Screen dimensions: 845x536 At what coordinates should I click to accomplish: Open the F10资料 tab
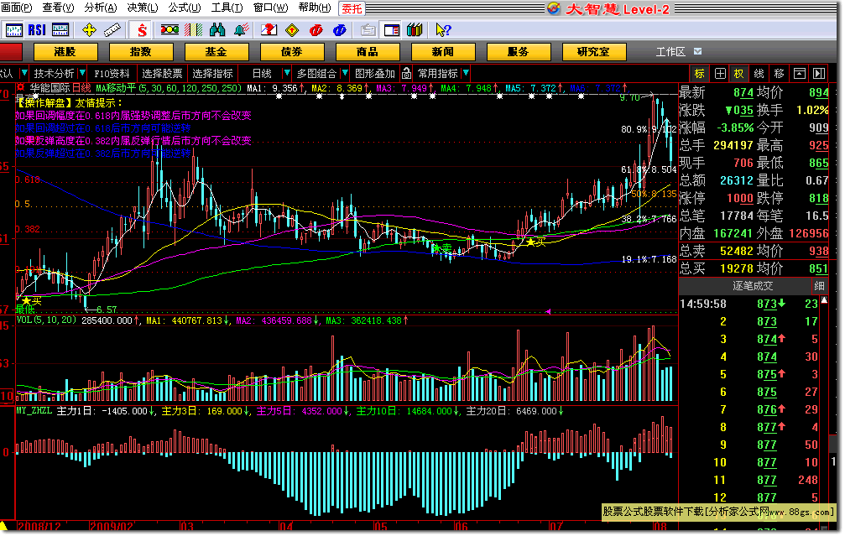click(112, 73)
